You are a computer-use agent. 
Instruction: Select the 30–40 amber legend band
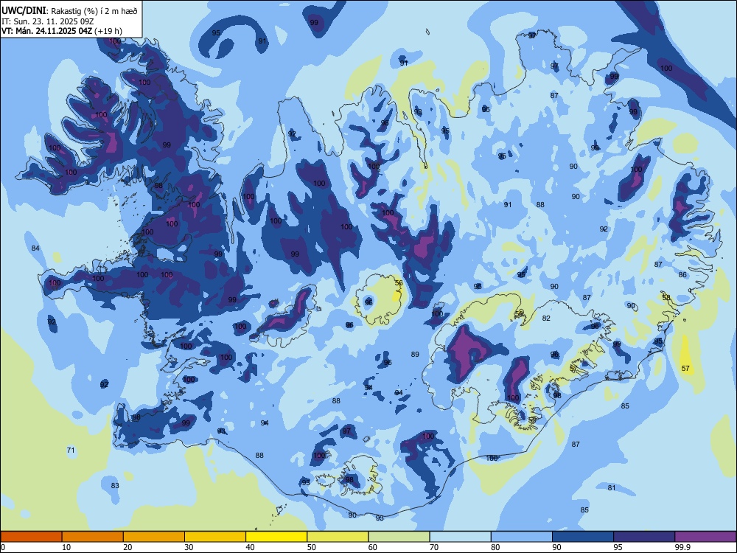[215, 537]
